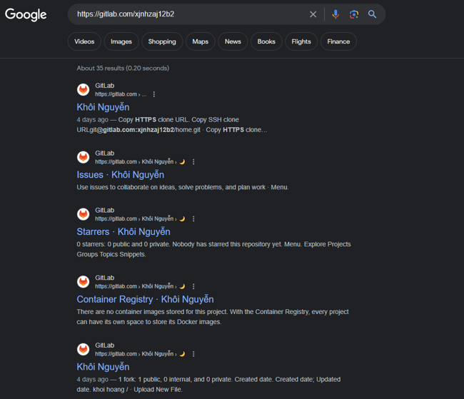
Task: Open the three-dot menu for the last result
Action: coord(193,354)
